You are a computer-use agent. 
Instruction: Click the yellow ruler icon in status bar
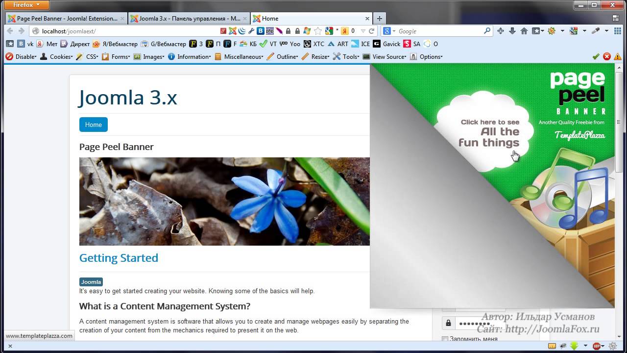pyautogui.click(x=552, y=346)
